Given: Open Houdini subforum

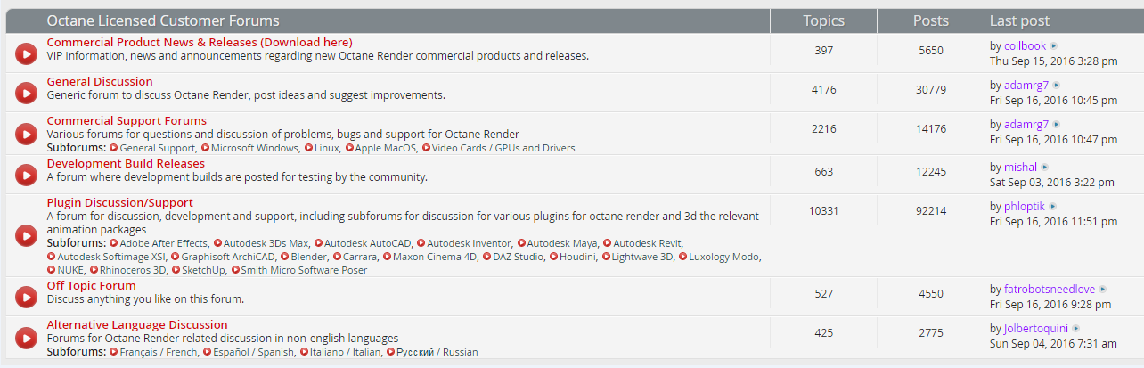Looking at the screenshot, I should coord(577,257).
